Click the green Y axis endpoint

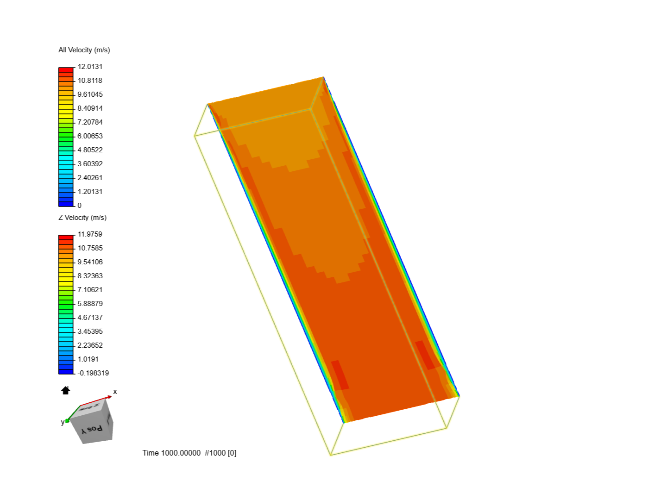(67, 420)
